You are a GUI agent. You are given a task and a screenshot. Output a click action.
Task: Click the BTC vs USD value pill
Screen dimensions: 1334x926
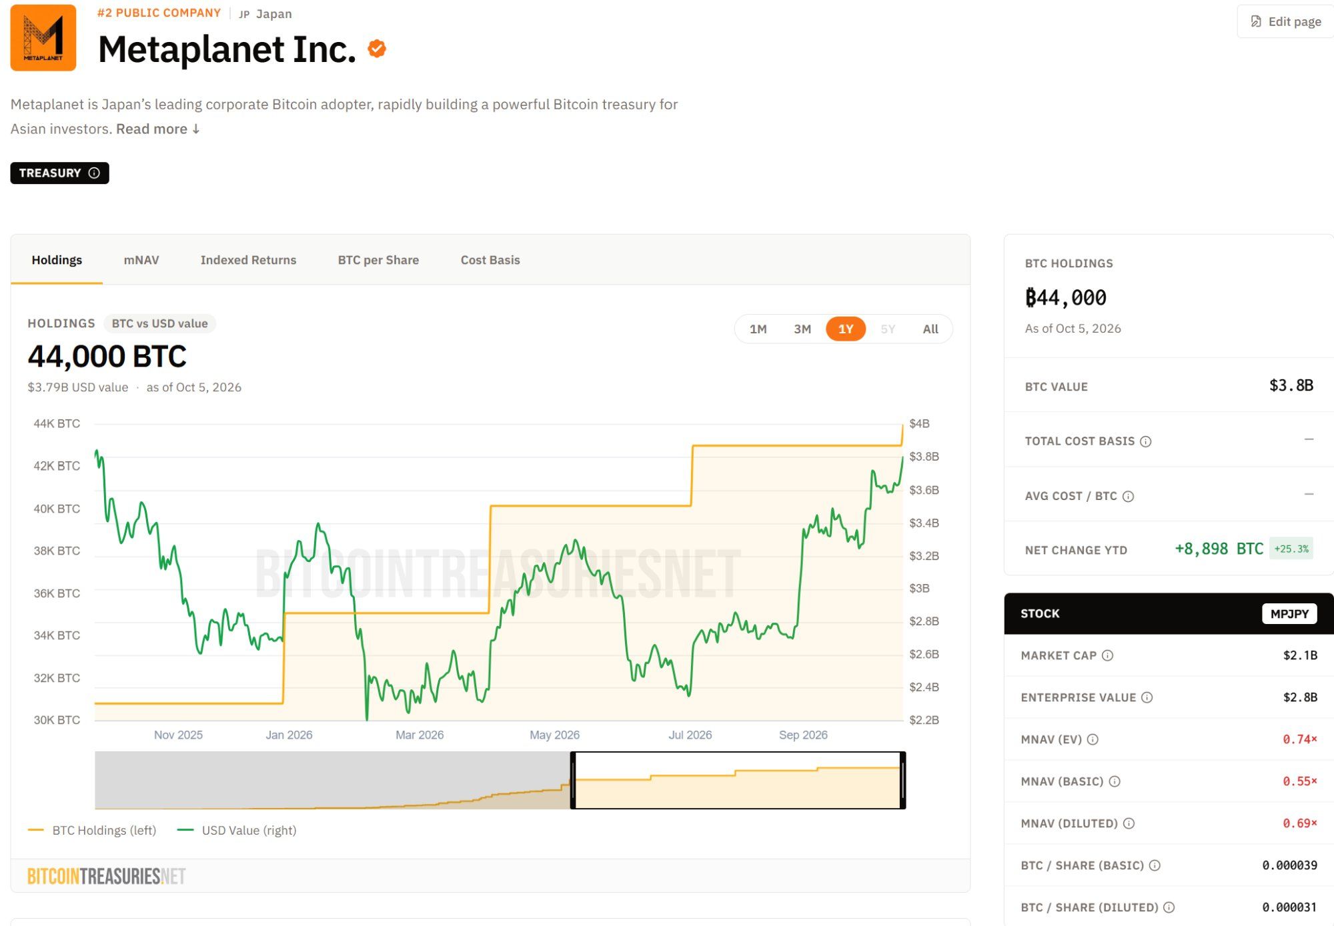tap(159, 323)
